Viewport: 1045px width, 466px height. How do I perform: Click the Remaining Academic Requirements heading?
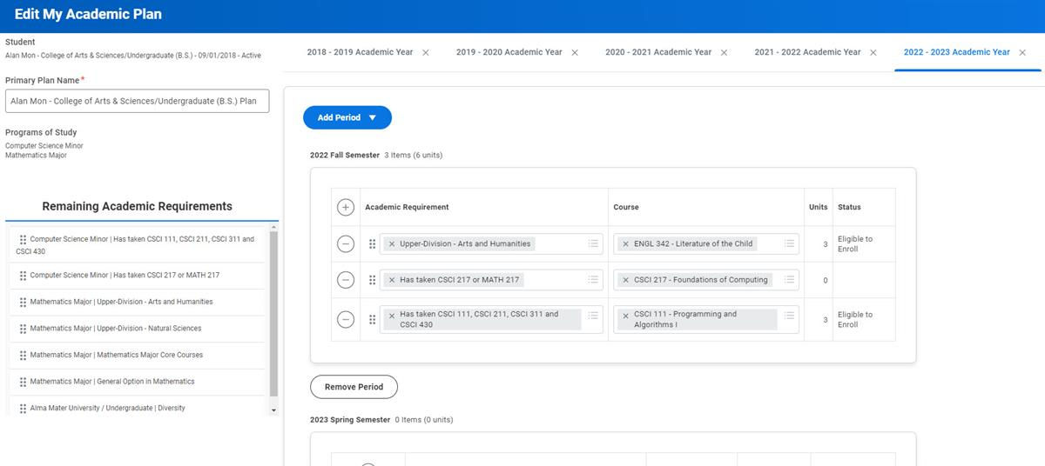click(138, 206)
